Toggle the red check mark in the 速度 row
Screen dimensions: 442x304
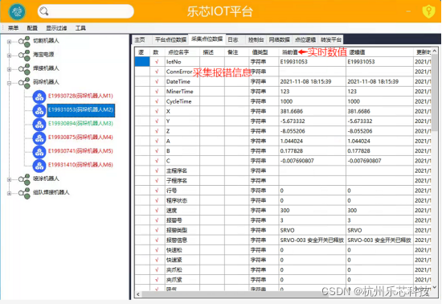[157, 211]
